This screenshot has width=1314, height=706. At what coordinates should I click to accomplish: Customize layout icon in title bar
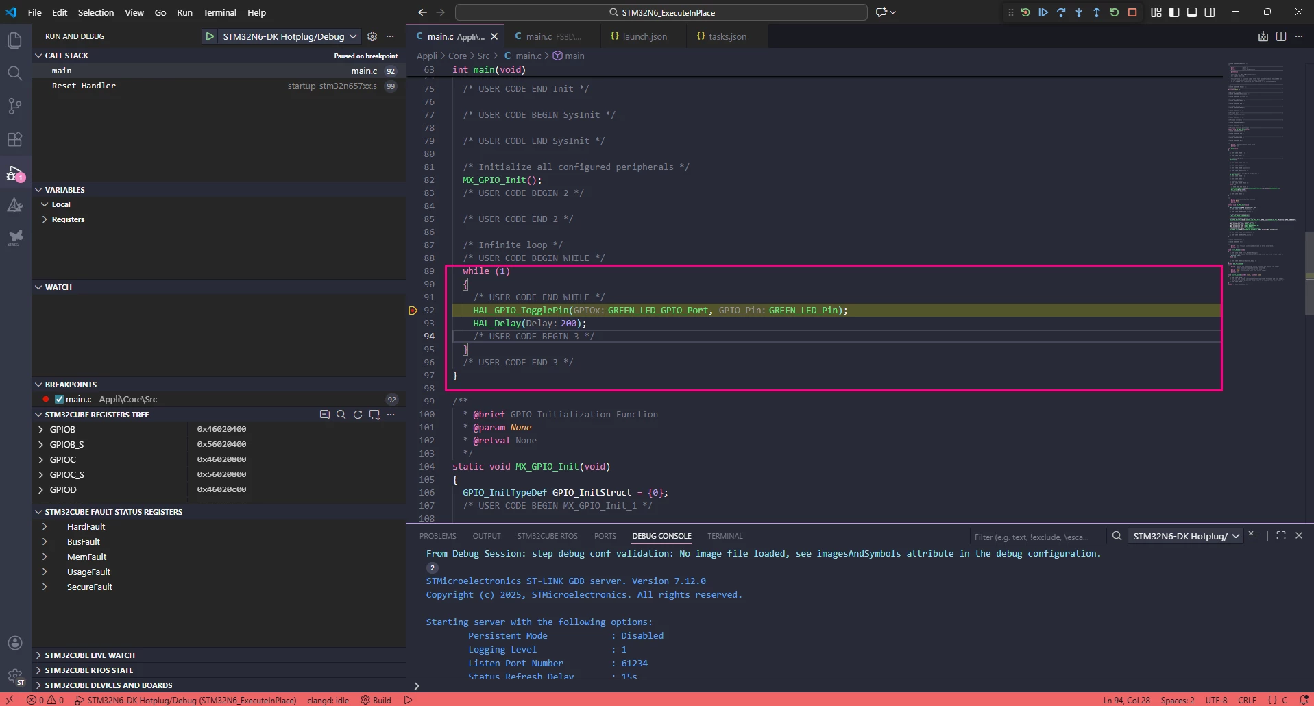tap(1156, 12)
